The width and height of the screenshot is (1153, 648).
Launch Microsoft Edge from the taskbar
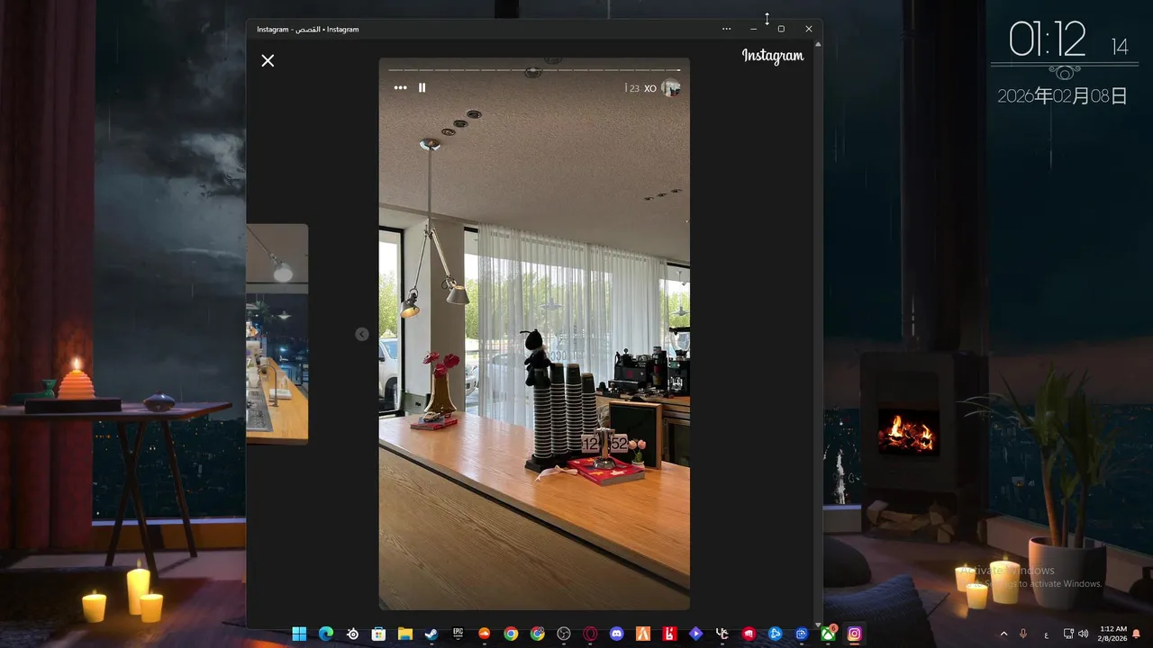tap(326, 634)
